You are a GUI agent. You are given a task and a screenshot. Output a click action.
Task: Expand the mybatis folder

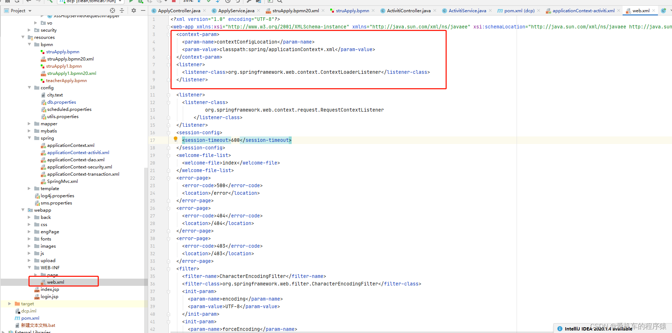pos(29,131)
